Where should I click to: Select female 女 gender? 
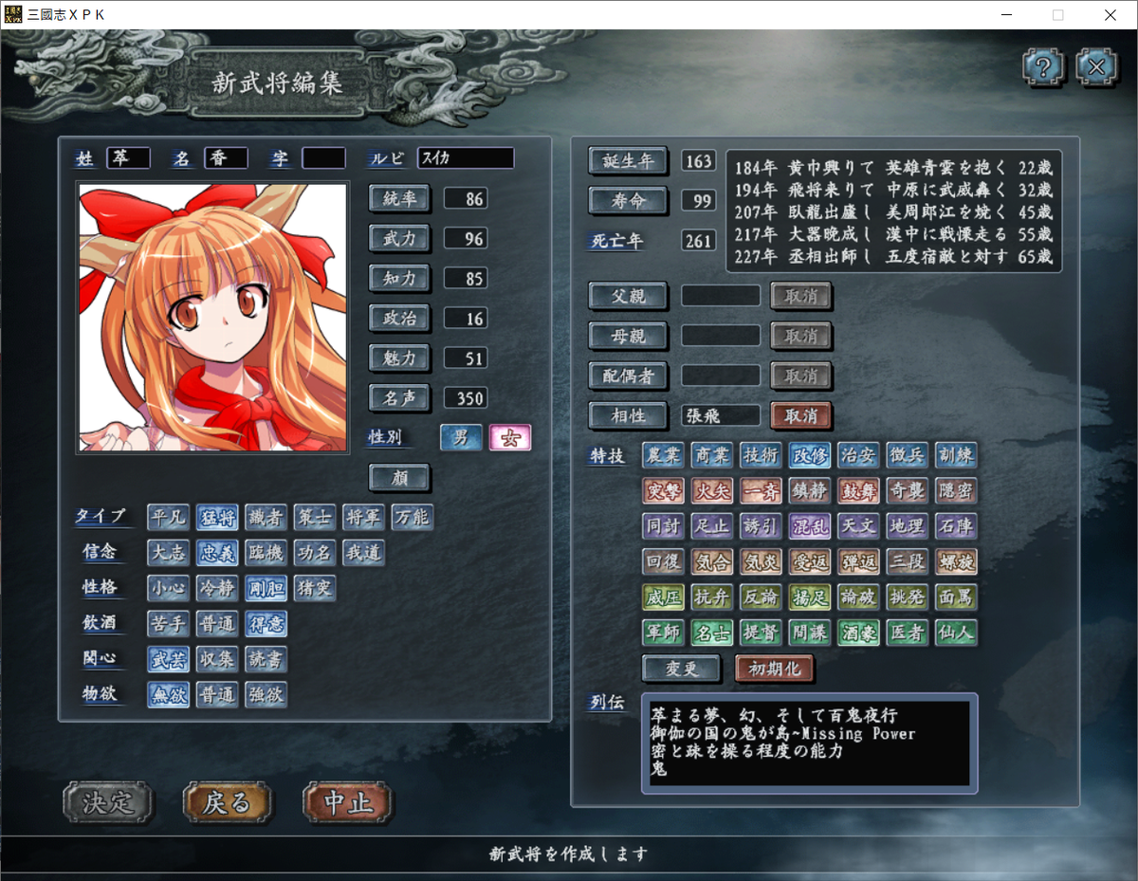(x=510, y=438)
